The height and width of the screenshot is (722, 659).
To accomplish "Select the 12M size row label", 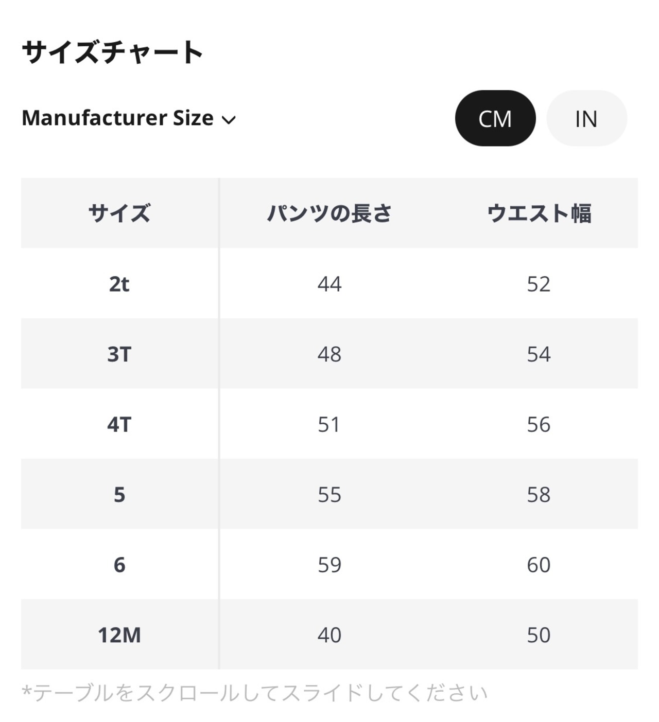I will pos(119,635).
